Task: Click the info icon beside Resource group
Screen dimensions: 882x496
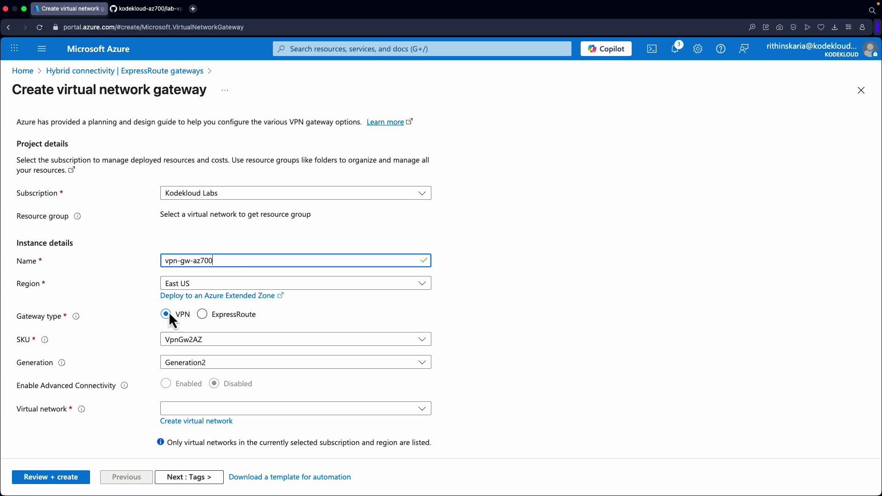Action: pos(78,216)
